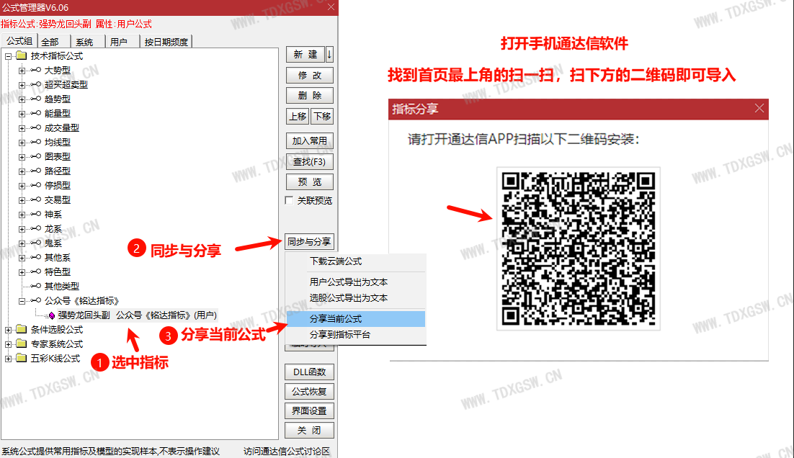Click the 公式恢复 button
This screenshot has height=458, width=794.
coord(309,392)
